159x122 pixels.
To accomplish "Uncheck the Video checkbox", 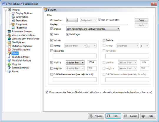I will pos(52,34).
